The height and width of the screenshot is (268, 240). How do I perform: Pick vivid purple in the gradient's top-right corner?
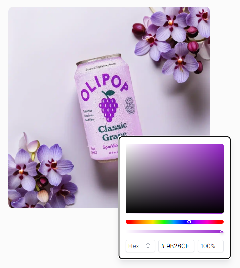222,145
